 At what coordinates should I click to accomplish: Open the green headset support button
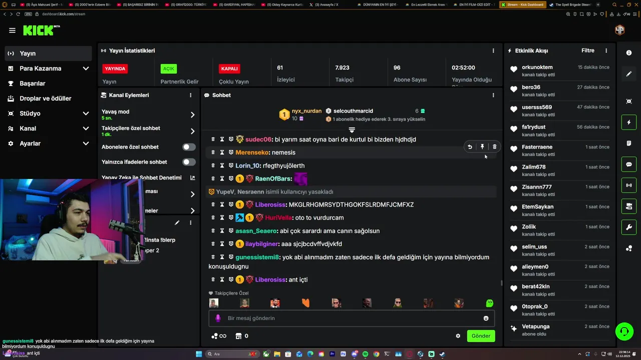pos(624,331)
